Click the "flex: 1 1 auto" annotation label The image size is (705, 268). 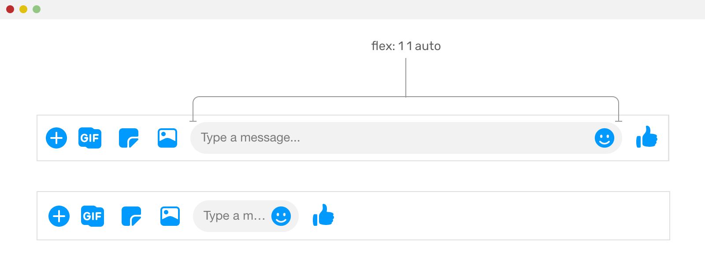(406, 46)
